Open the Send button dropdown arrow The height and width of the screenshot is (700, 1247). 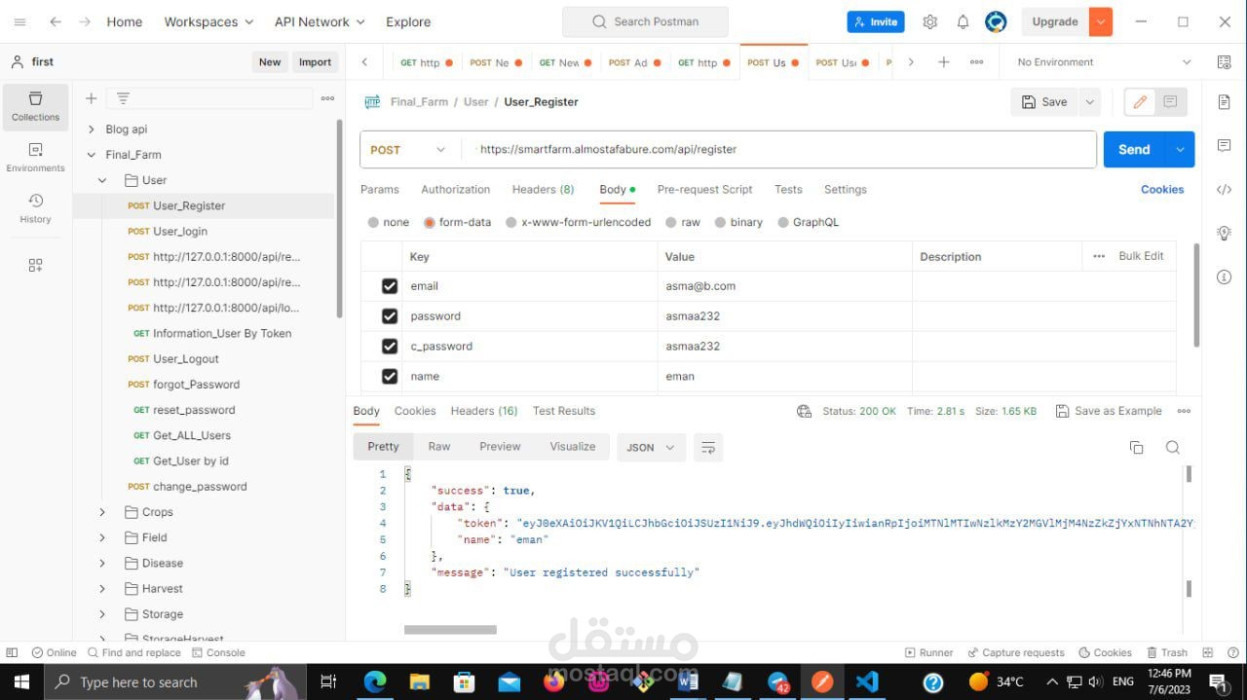[x=1181, y=150]
